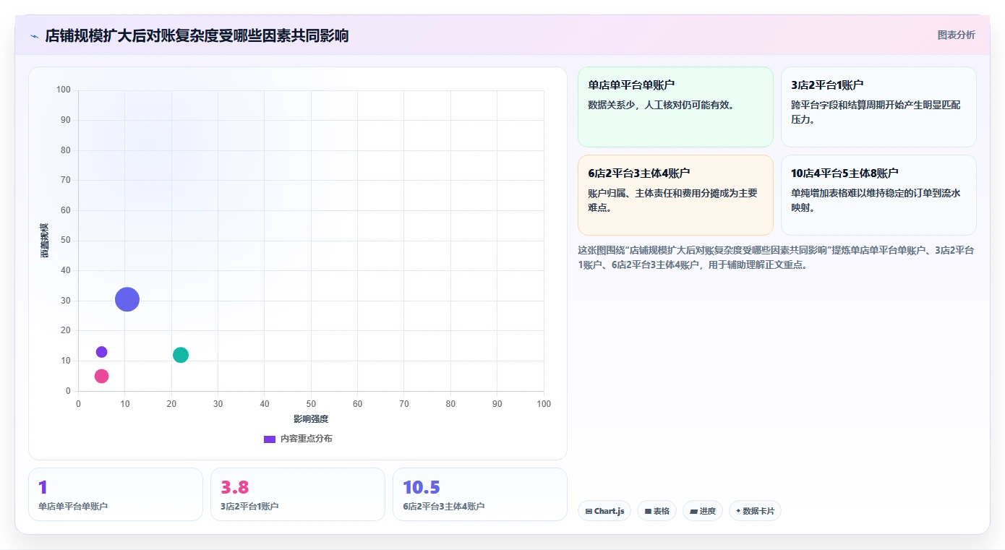Click the 内容重点分布 legend text
This screenshot has width=1005, height=550.
(307, 439)
